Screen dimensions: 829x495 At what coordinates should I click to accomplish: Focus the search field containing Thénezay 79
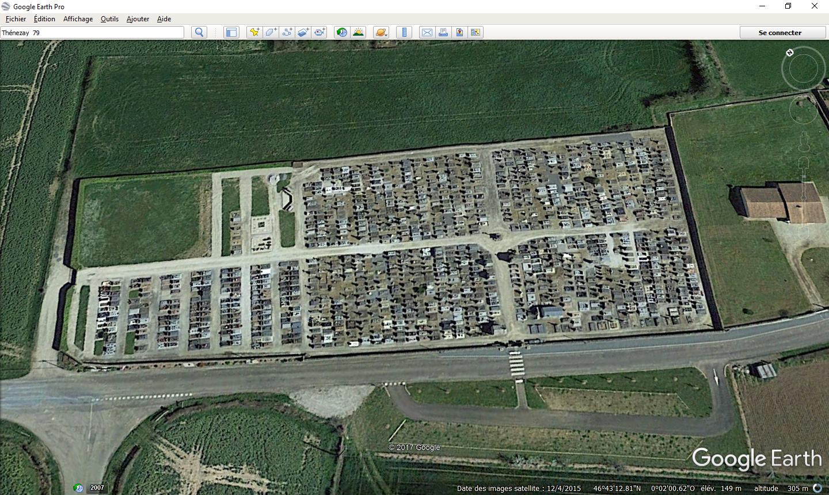(x=92, y=33)
